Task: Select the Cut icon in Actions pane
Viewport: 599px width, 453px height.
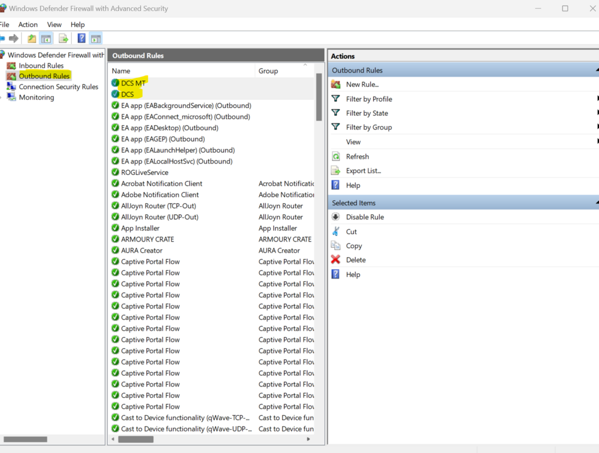Action: pyautogui.click(x=336, y=231)
